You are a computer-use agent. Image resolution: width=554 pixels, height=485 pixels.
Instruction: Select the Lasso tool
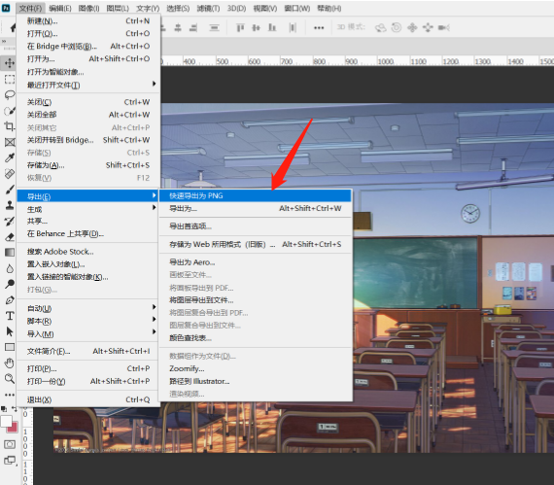(9, 94)
